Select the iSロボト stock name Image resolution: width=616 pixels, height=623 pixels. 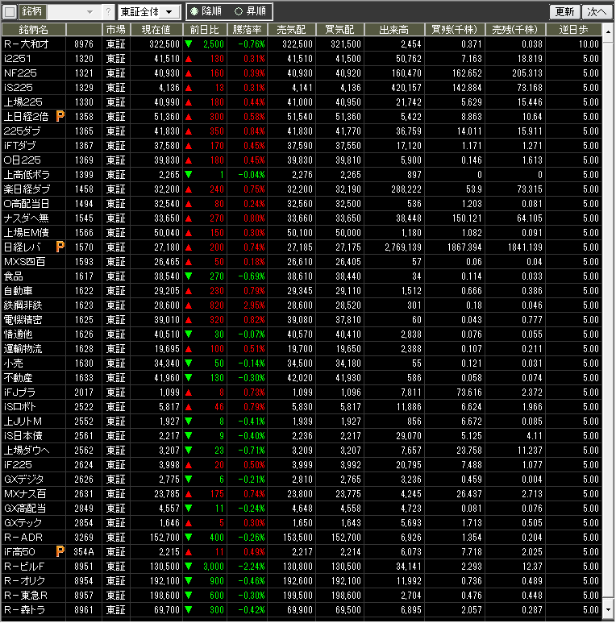[20, 407]
